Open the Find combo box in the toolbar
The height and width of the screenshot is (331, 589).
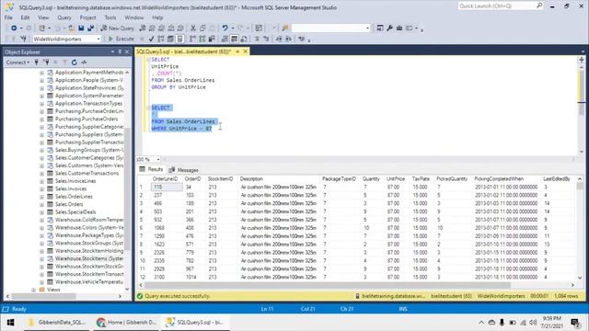tap(330, 29)
